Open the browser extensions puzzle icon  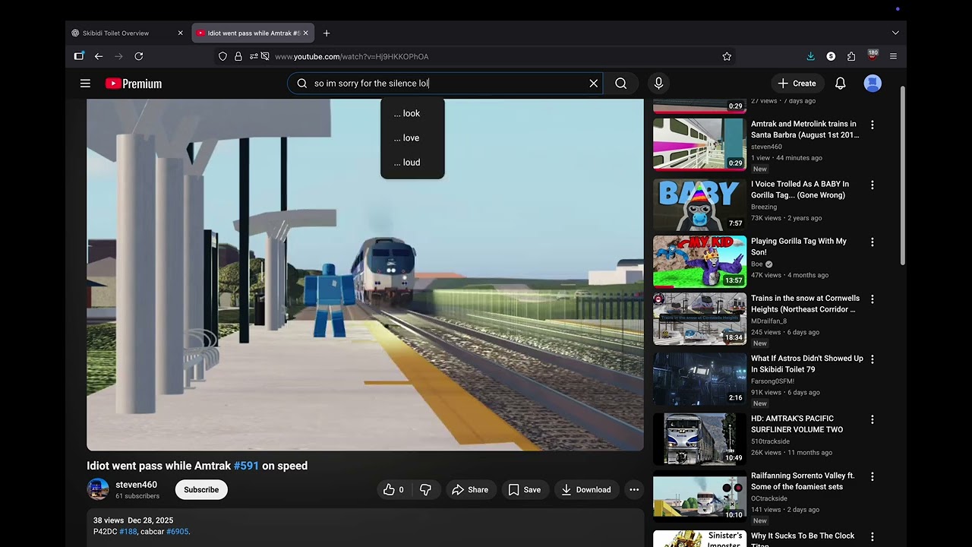(x=851, y=56)
